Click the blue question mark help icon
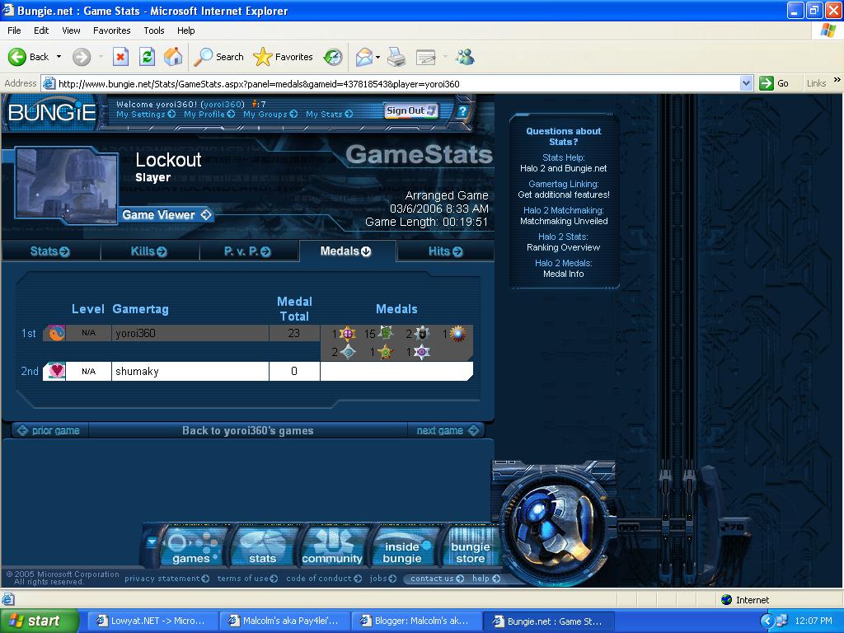 [462, 111]
